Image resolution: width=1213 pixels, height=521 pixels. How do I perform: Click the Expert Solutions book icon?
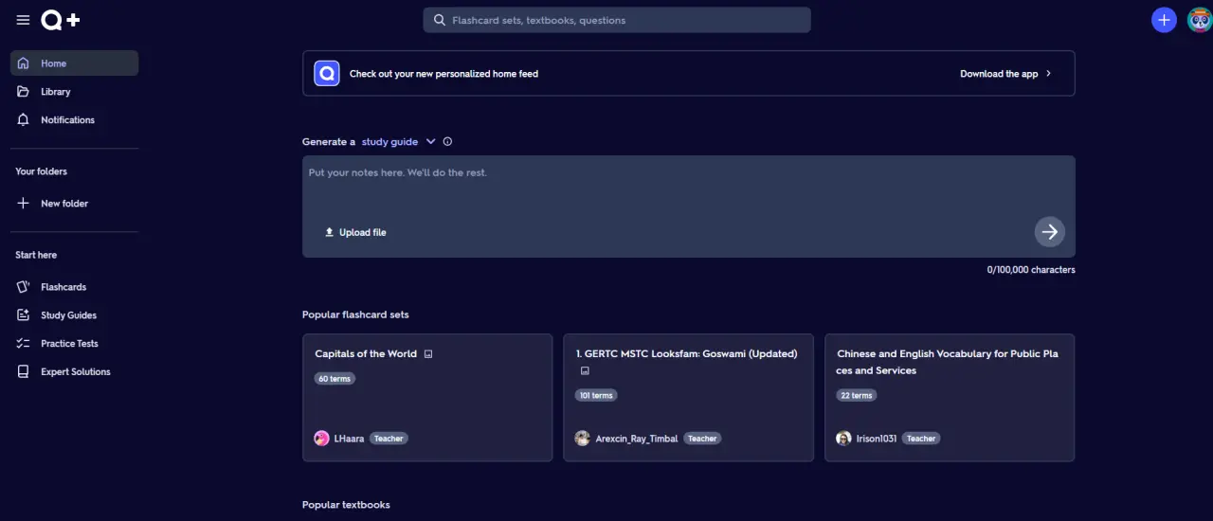coord(24,372)
